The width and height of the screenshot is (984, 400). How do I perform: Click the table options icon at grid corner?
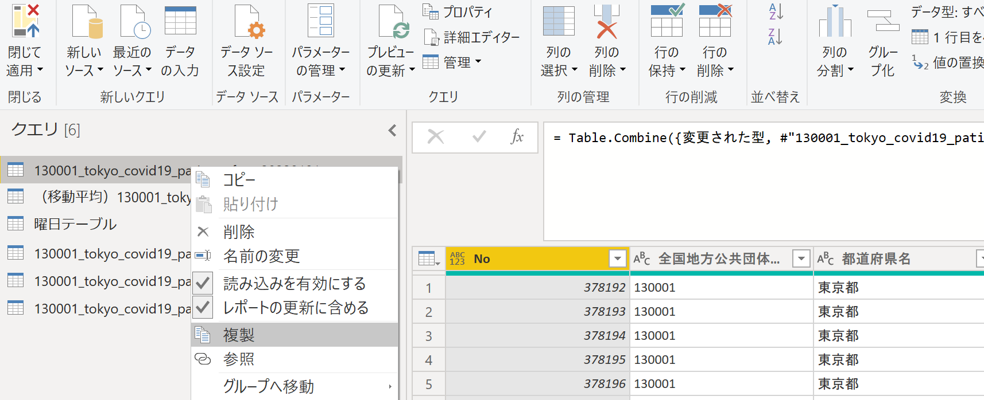coord(429,259)
